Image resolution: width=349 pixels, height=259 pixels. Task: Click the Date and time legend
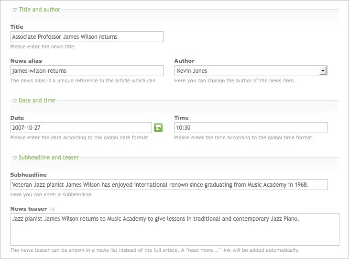point(37,101)
